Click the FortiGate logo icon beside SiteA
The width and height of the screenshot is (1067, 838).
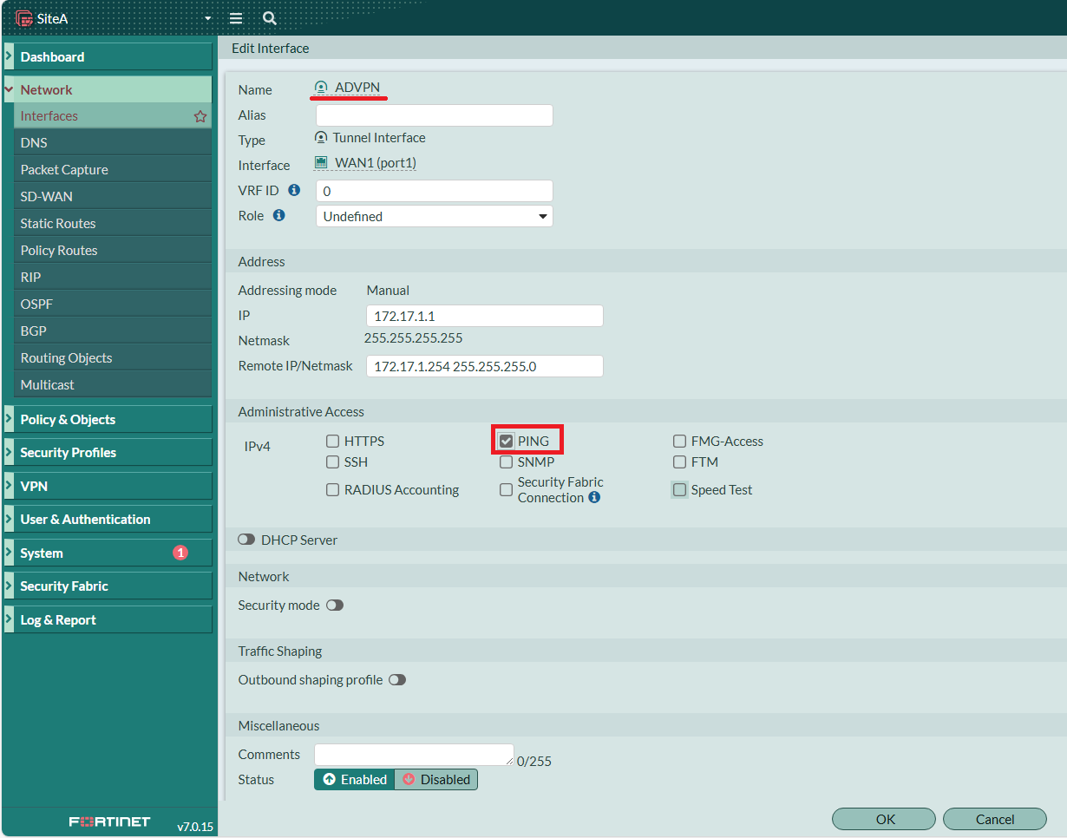(x=23, y=18)
